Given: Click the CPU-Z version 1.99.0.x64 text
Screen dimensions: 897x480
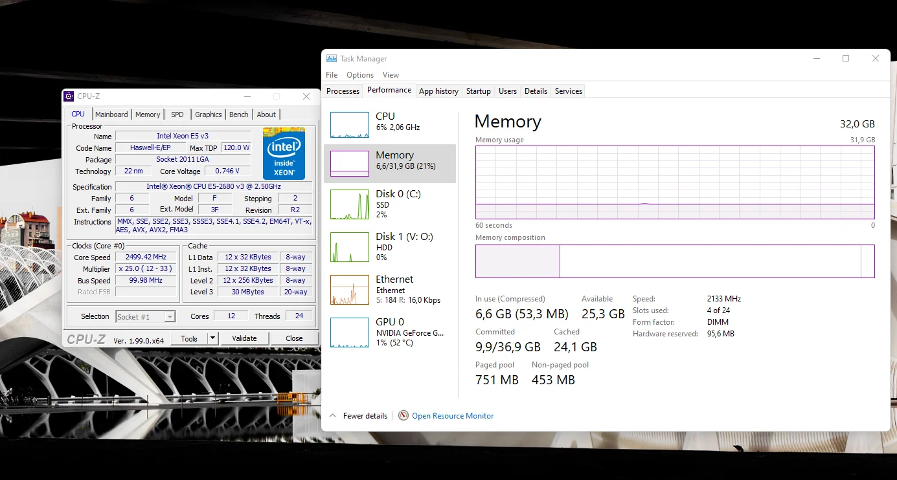Looking at the screenshot, I should pos(139,340).
